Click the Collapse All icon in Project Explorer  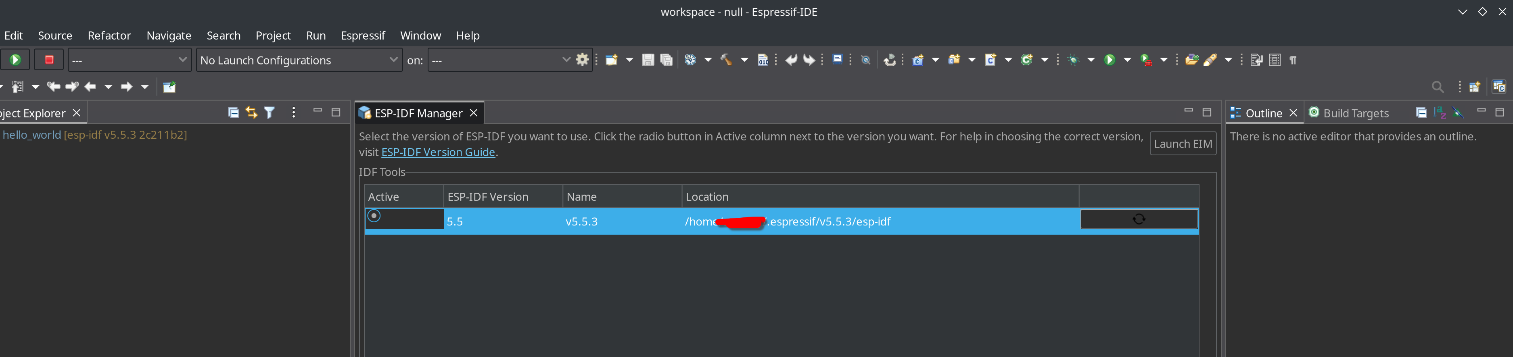click(233, 112)
